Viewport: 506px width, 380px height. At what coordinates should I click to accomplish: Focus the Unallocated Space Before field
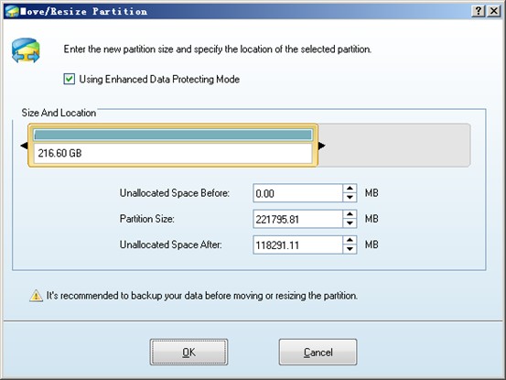297,193
